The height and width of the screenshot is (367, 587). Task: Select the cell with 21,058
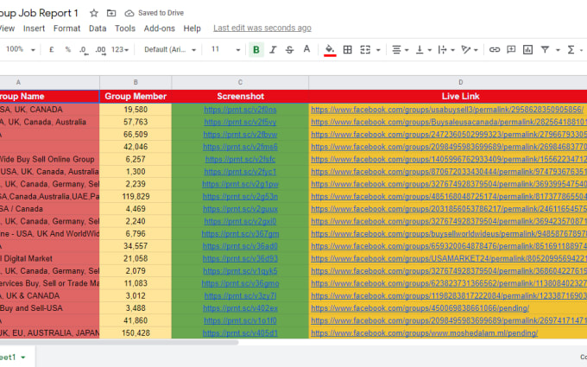(x=136, y=258)
